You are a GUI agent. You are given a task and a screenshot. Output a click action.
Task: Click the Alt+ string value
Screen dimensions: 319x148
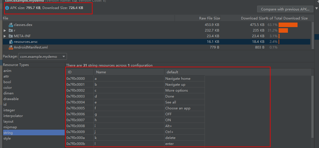pyautogui.click(x=169, y=126)
